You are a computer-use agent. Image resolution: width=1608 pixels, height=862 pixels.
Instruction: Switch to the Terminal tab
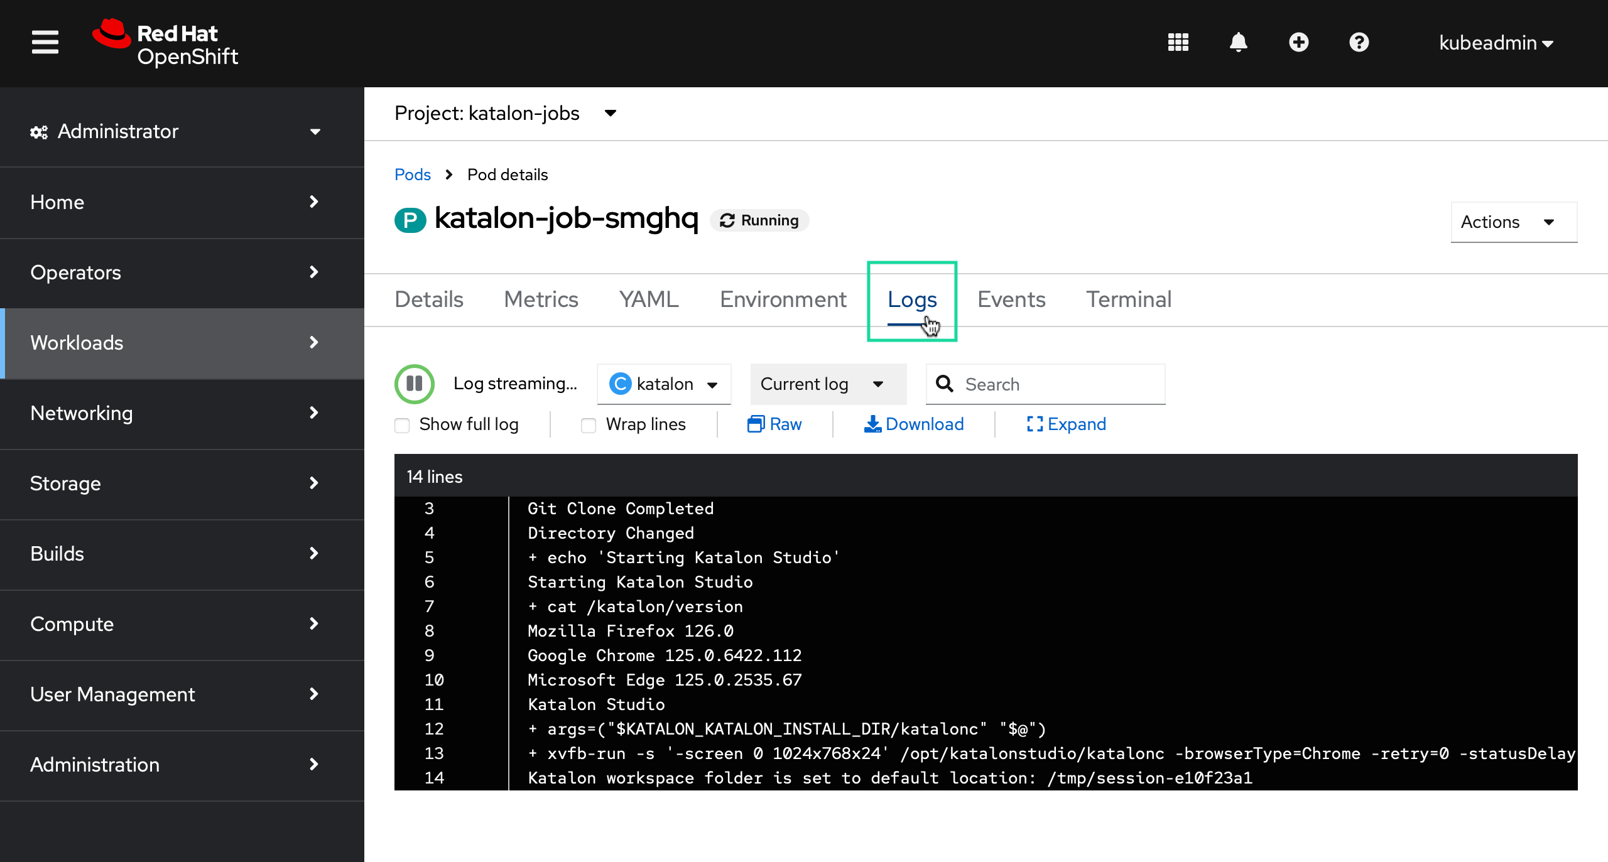(1129, 299)
